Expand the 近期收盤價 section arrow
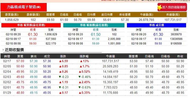 click(3, 50)
